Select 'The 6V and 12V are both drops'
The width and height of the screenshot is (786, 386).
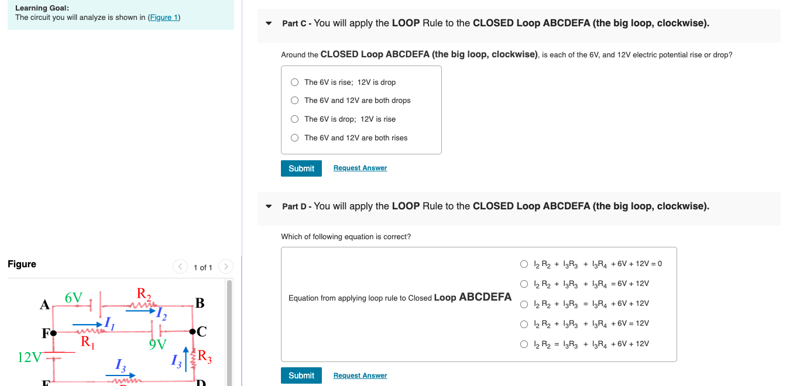pos(294,100)
